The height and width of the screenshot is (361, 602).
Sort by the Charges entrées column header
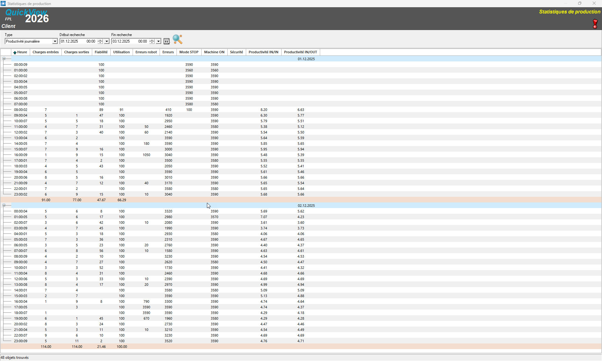coord(45,52)
